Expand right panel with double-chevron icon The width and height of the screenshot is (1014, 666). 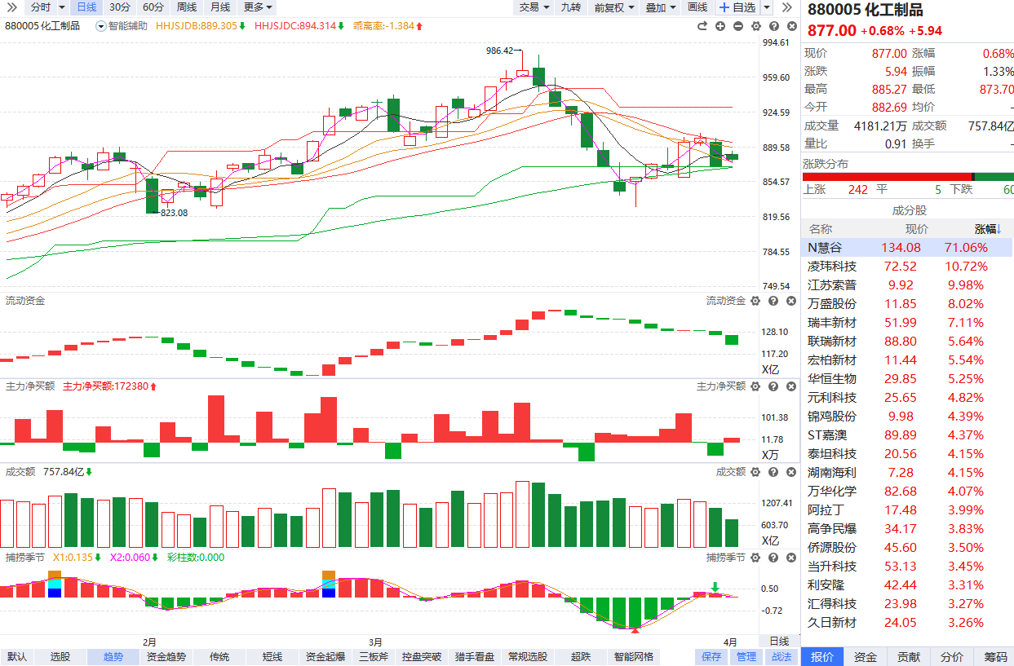pos(786,7)
